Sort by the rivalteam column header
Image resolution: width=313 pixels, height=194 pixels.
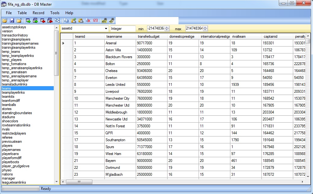pyautogui.click(x=246, y=36)
